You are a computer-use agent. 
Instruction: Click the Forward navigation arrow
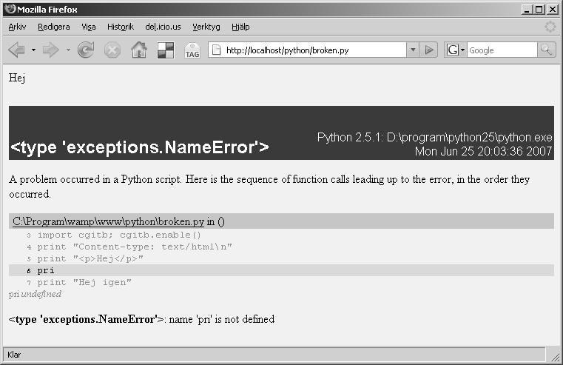tap(50, 50)
